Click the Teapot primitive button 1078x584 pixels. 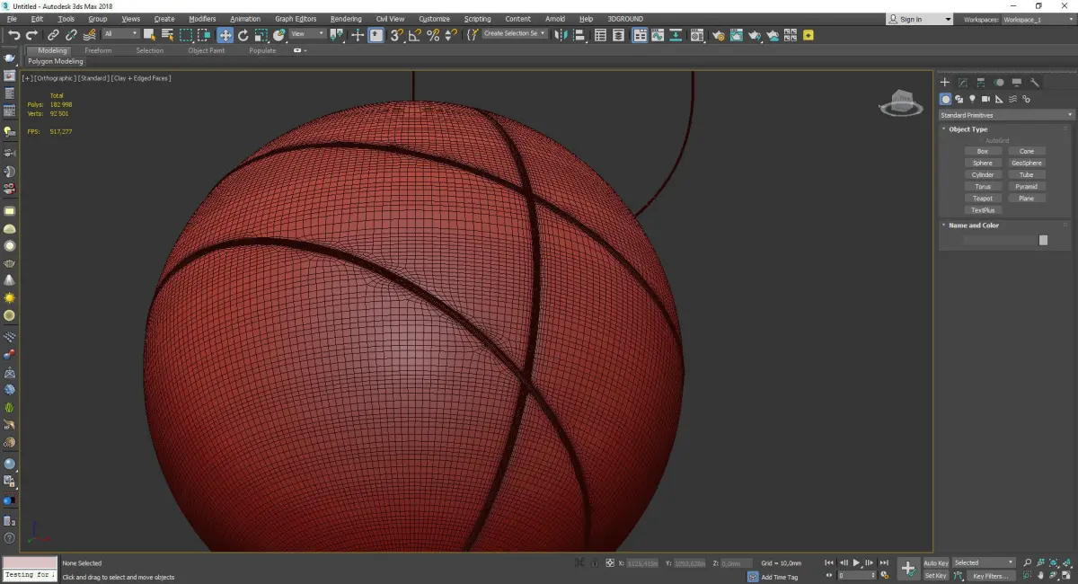pyautogui.click(x=983, y=199)
